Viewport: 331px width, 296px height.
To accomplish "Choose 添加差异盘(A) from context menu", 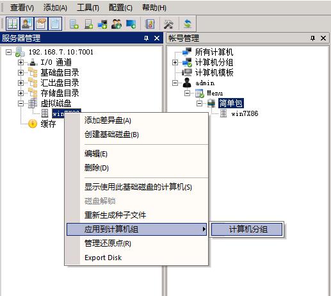I will click(x=108, y=120).
